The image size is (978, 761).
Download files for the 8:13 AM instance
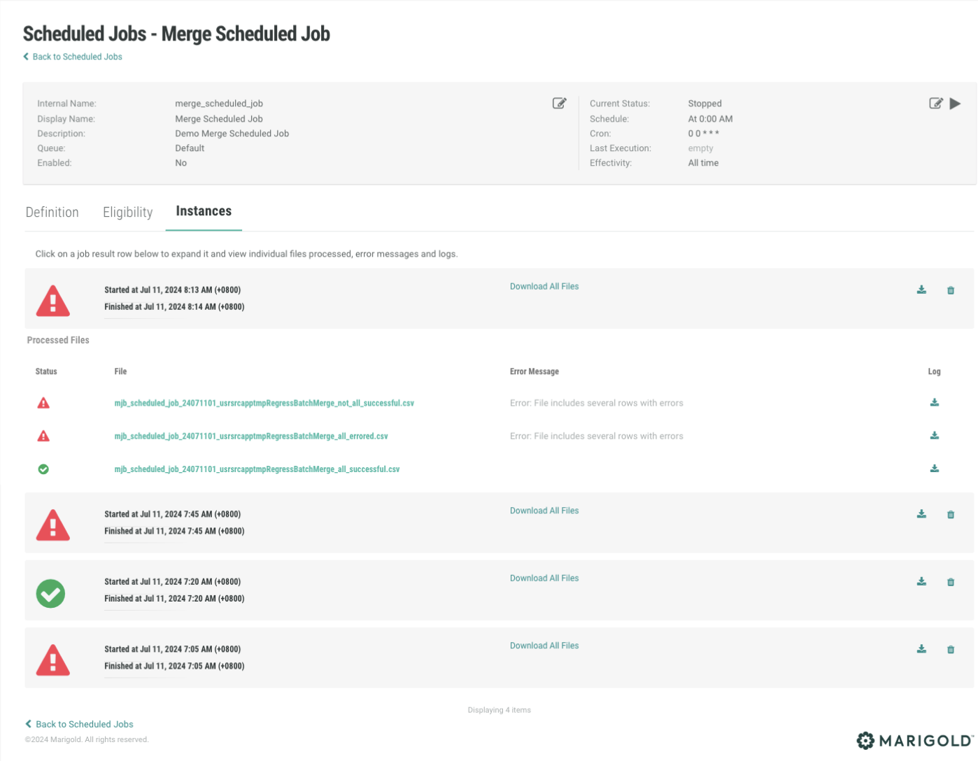pos(921,290)
